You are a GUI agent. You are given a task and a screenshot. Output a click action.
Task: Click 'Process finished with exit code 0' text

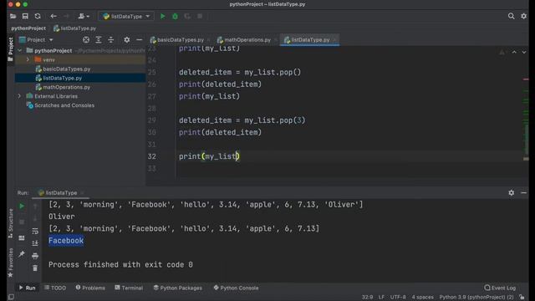[x=120, y=265]
